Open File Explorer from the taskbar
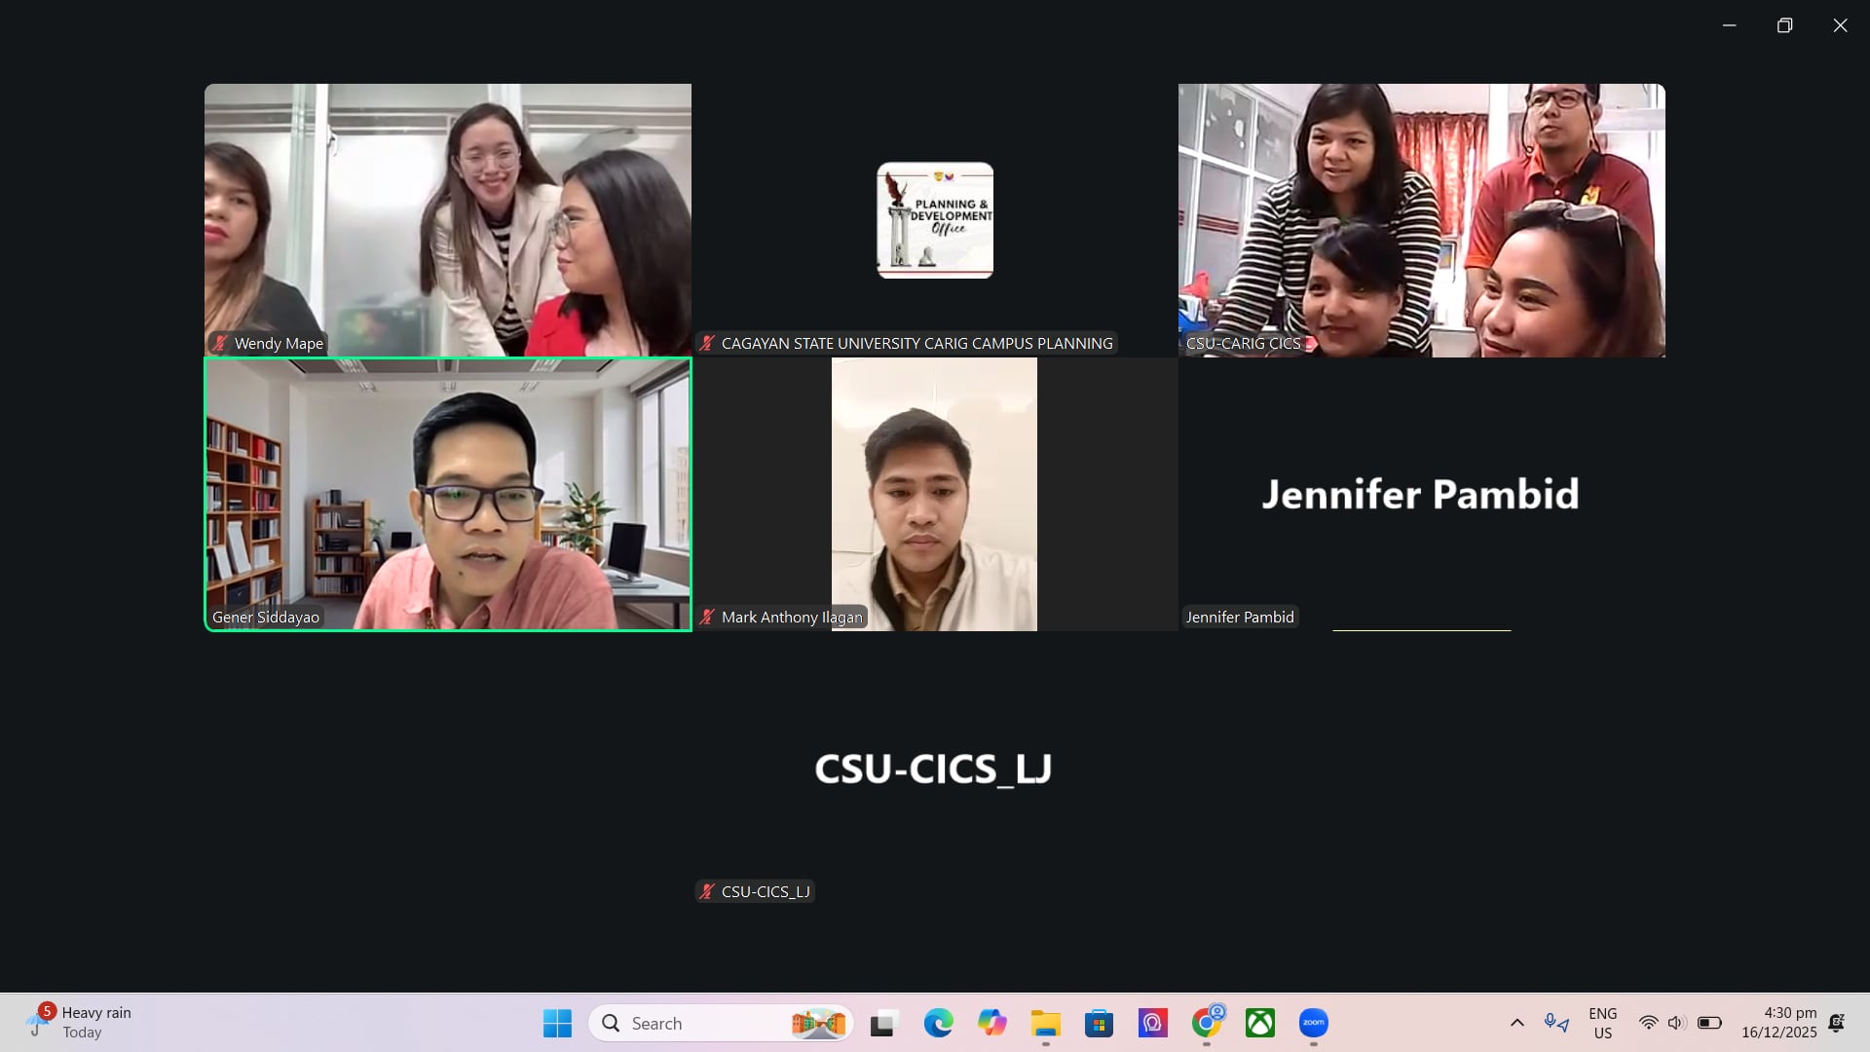The height and width of the screenshot is (1052, 1870). (x=1045, y=1023)
